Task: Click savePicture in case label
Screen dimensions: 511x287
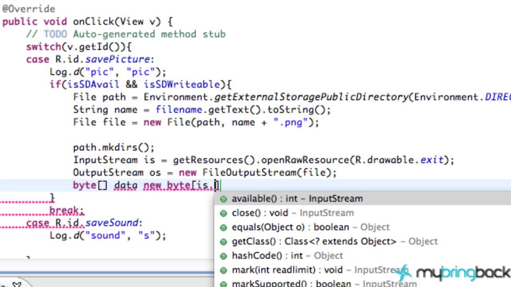Action: (x=117, y=59)
